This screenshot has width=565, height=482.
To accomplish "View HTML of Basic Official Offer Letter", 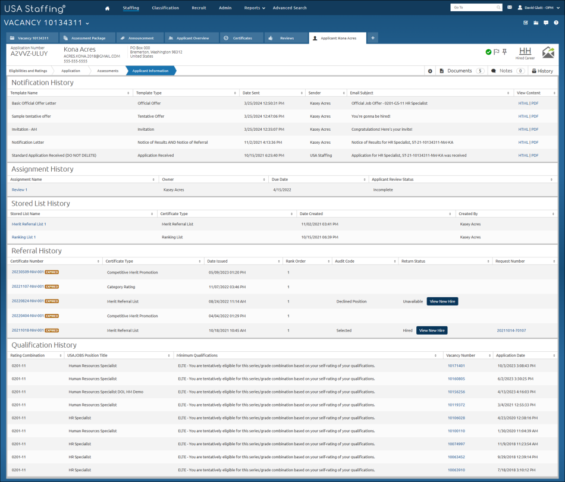I will tap(523, 103).
